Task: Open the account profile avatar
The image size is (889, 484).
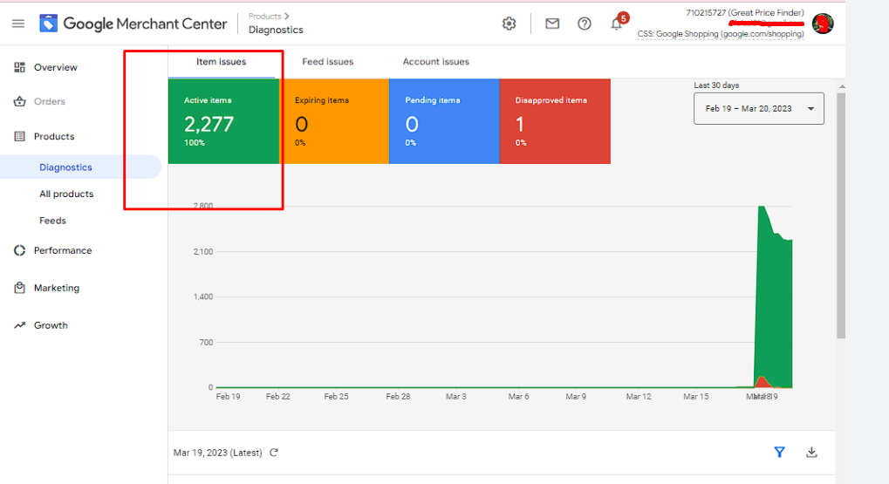Action: (x=823, y=24)
